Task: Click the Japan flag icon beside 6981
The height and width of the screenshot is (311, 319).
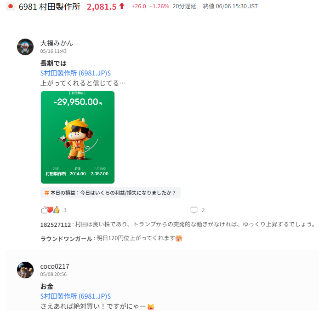Action: coord(11,6)
